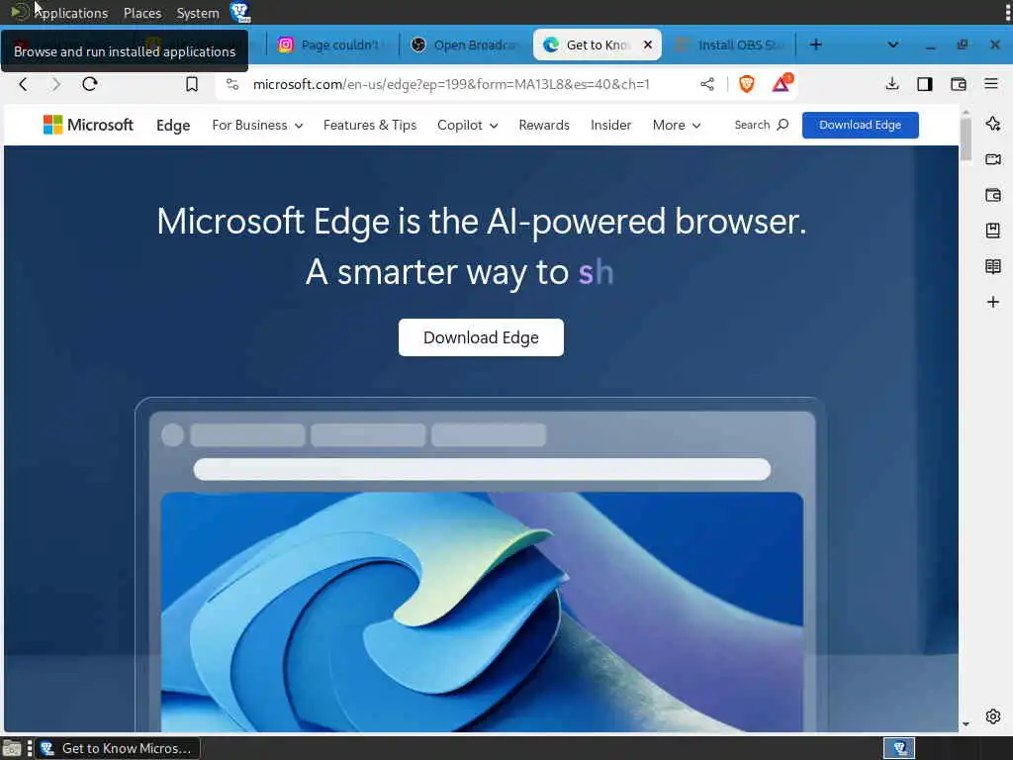Click the page vertical scrollbar thumb
The height and width of the screenshot is (760, 1013).
(x=966, y=141)
